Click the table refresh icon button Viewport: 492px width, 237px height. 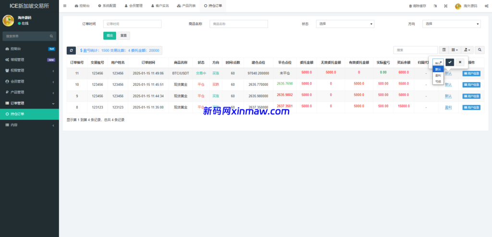[71, 50]
